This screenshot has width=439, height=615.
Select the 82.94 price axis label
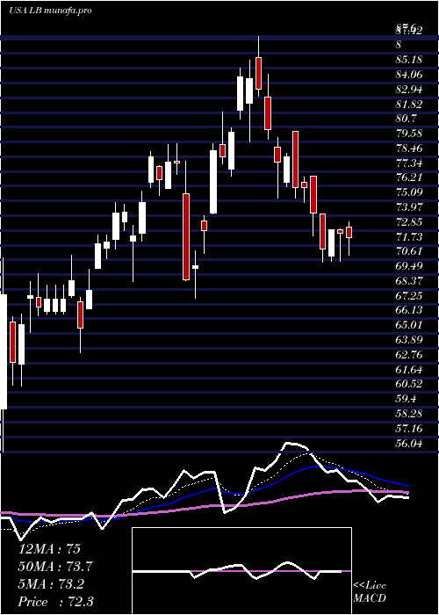(409, 90)
